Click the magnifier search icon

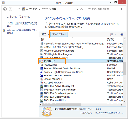pyautogui.click(x=121, y=9)
